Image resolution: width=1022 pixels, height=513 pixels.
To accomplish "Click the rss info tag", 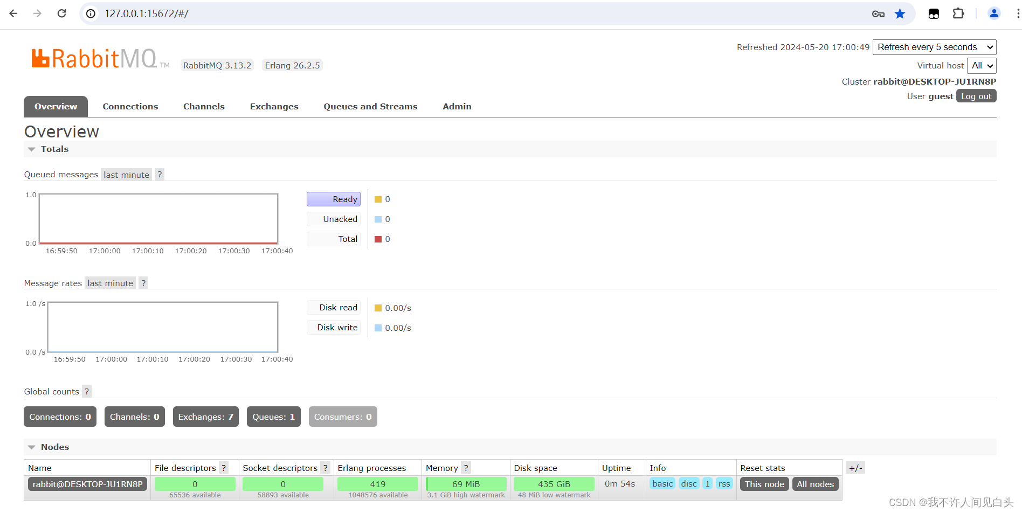I will coord(724,483).
